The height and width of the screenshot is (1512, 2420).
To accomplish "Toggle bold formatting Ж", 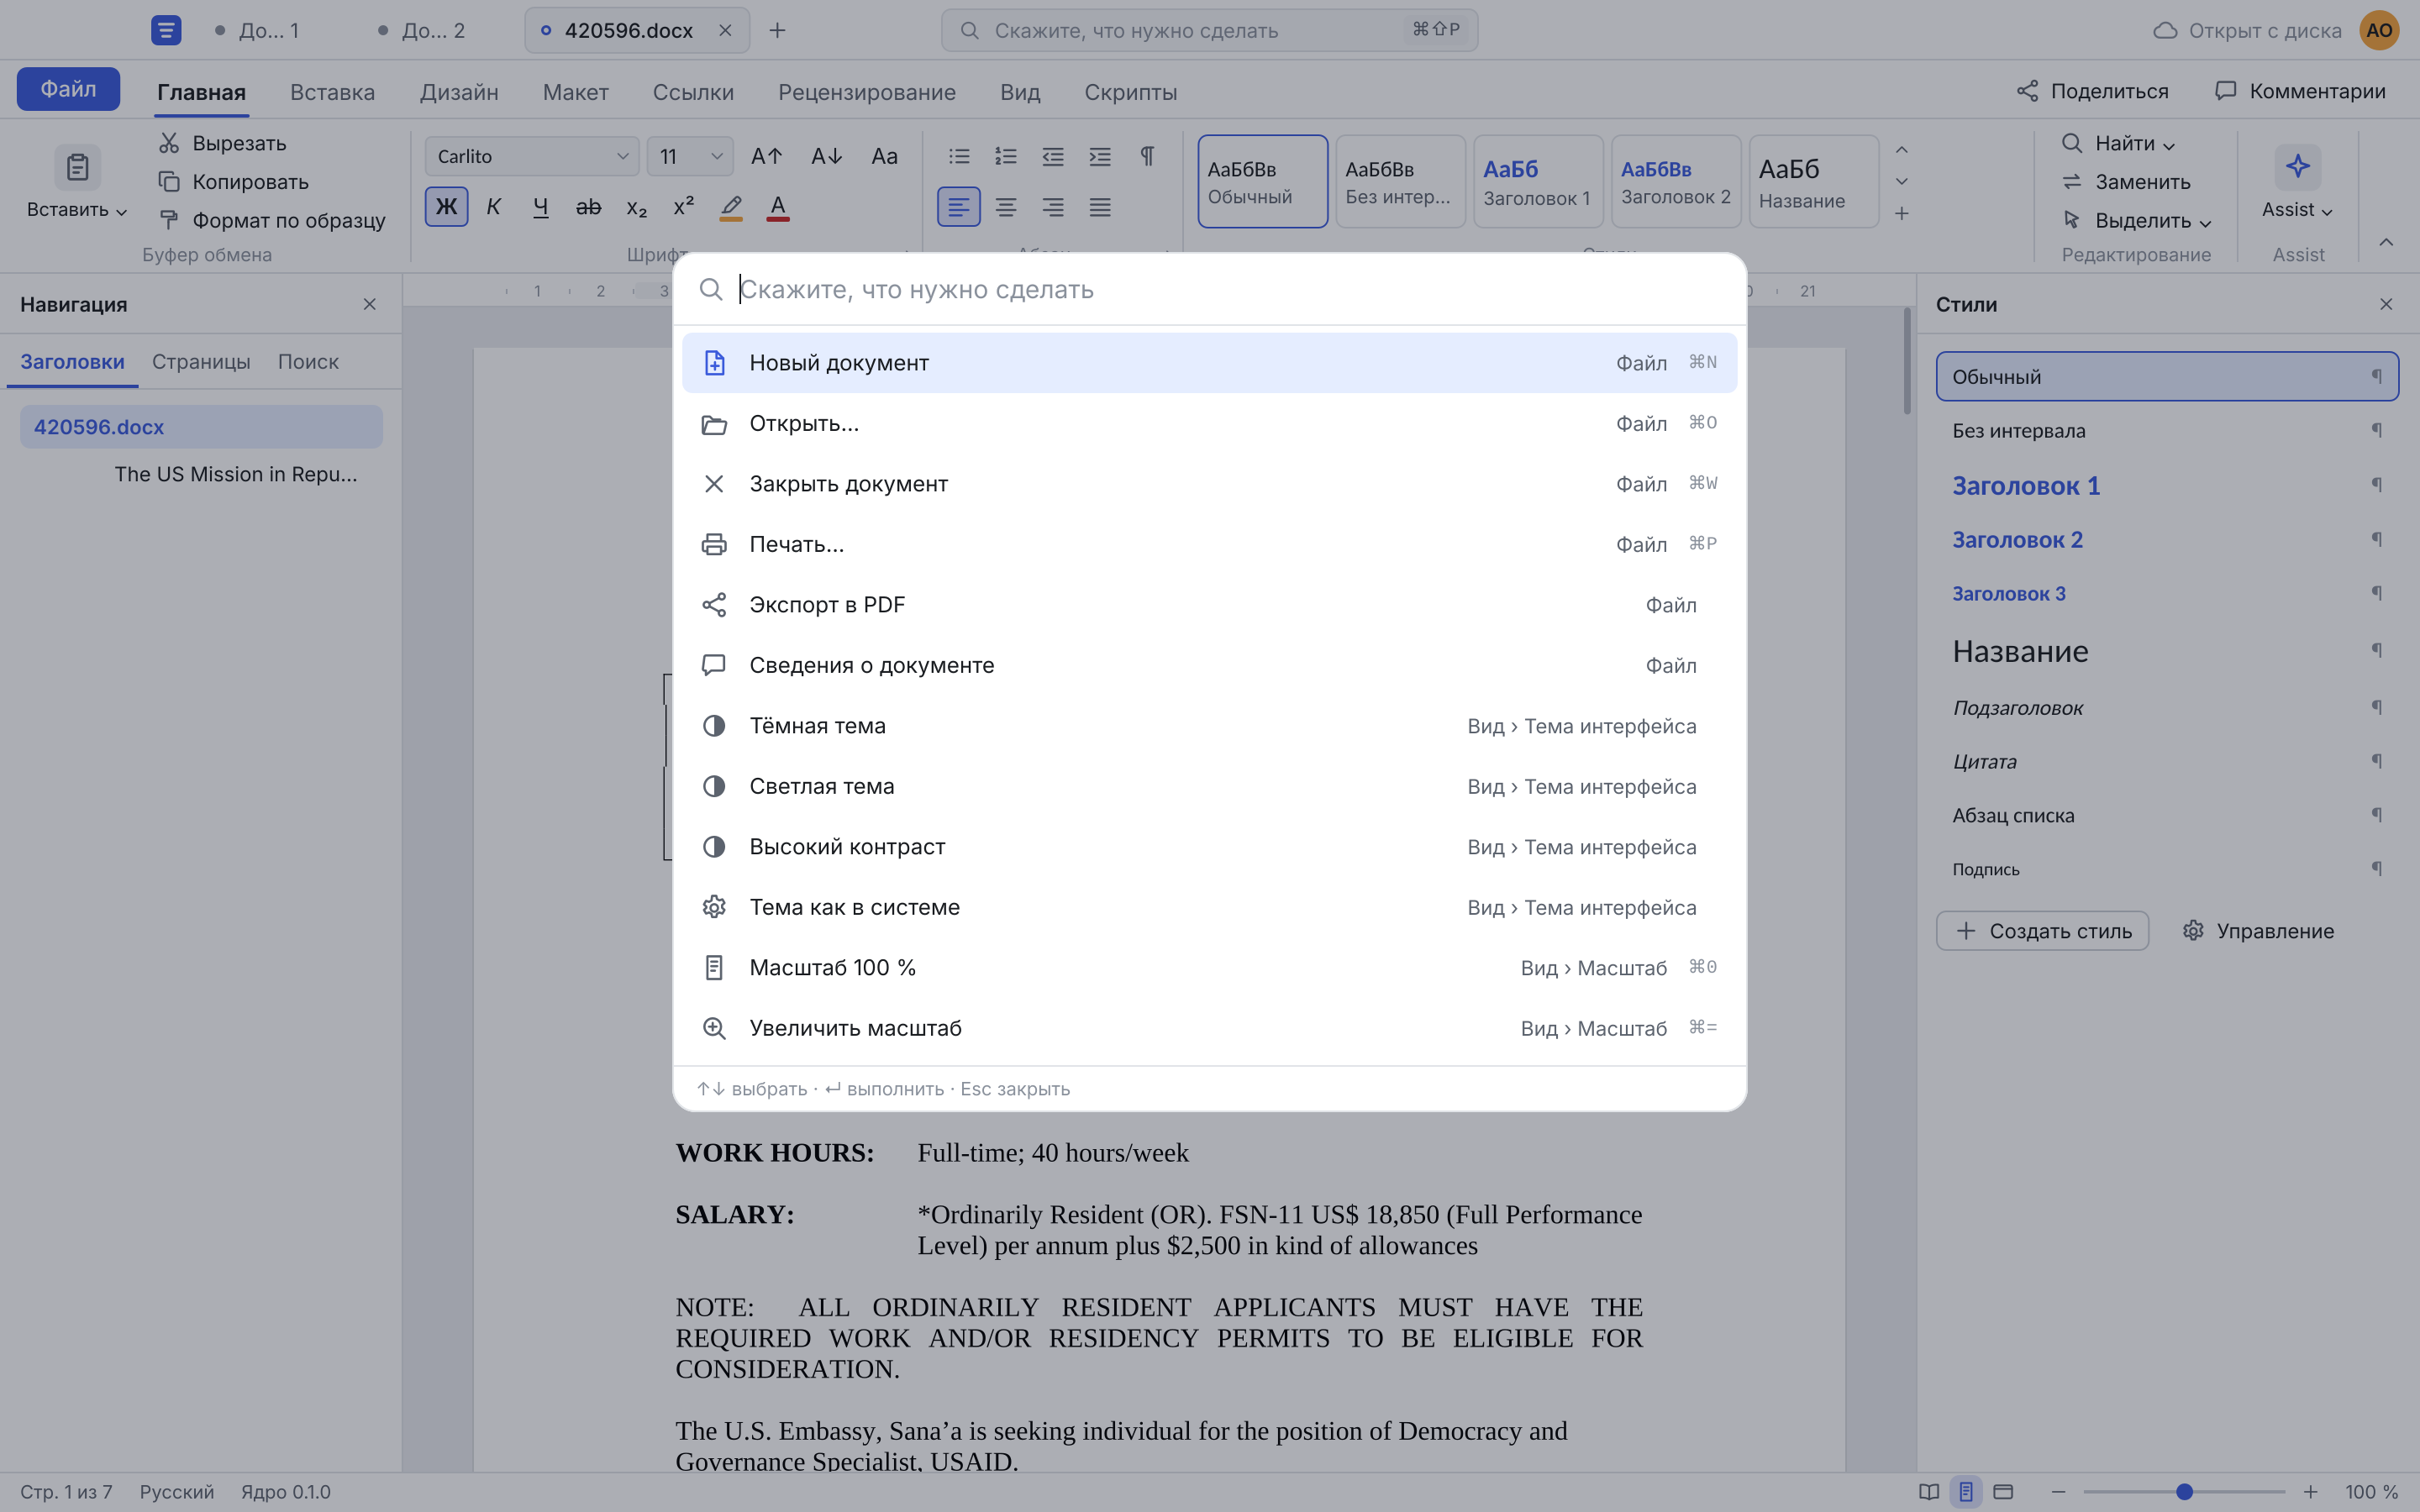I will (446, 207).
